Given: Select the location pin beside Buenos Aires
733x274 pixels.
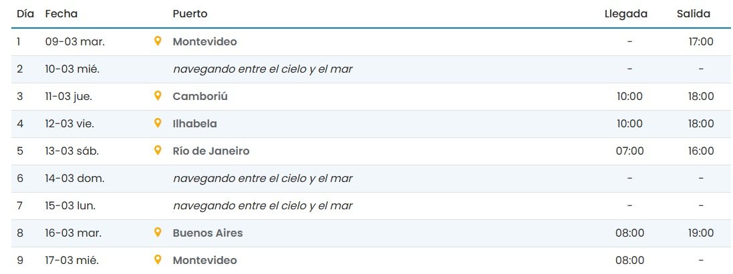Looking at the screenshot, I should [x=158, y=233].
